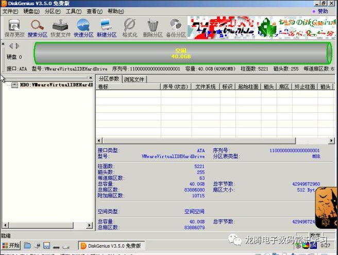Click the partition table horizontal scrollbar thumb

pos(199,141)
